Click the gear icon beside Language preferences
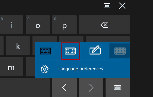153x97 pixels. click(x=45, y=69)
